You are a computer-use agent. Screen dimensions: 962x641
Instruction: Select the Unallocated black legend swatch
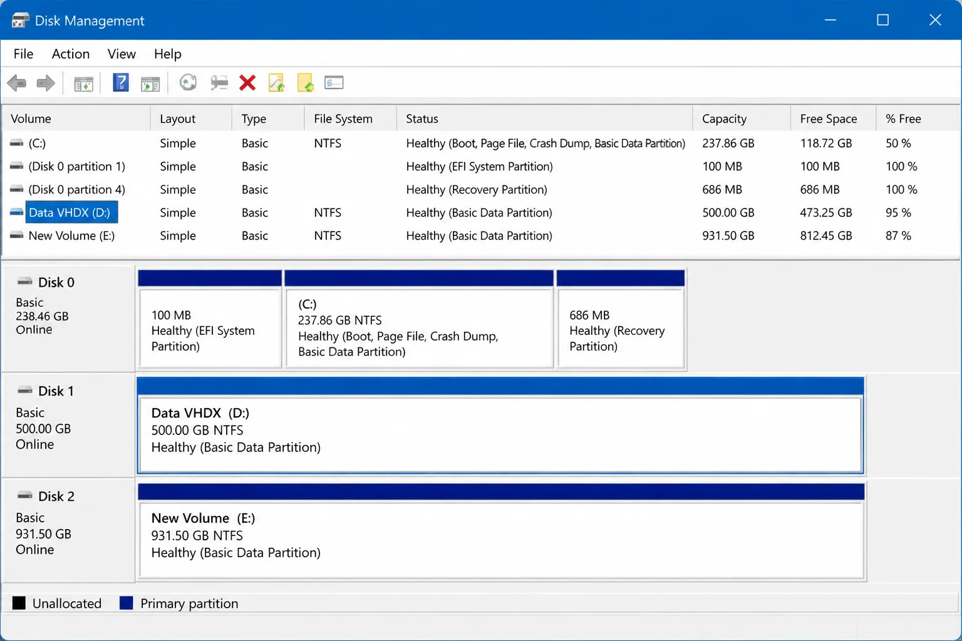pos(19,603)
